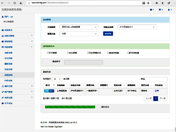The image size is (176, 132).
Task: Click the speech bubble icon for 关于系统
Action: pos(3,103)
